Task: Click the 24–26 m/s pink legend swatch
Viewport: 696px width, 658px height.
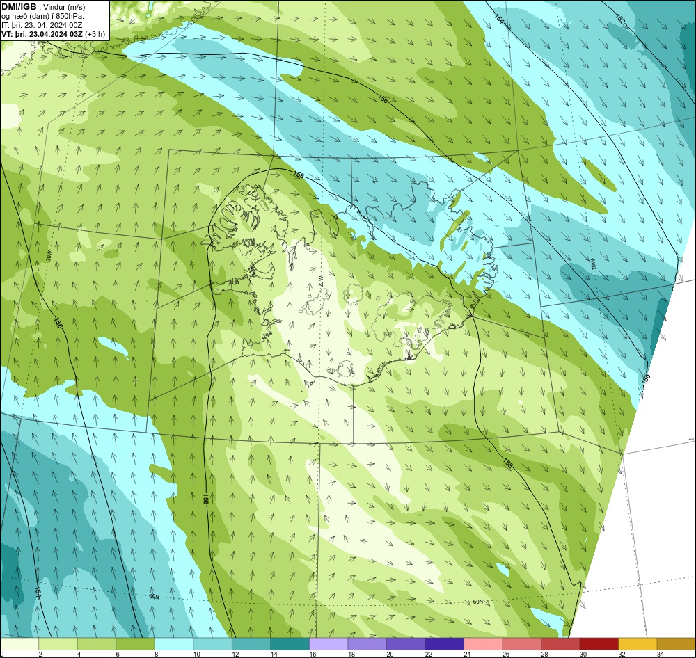Action: [483, 644]
